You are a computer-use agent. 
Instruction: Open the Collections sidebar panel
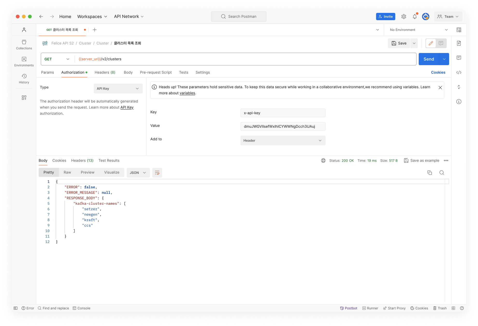(x=24, y=44)
